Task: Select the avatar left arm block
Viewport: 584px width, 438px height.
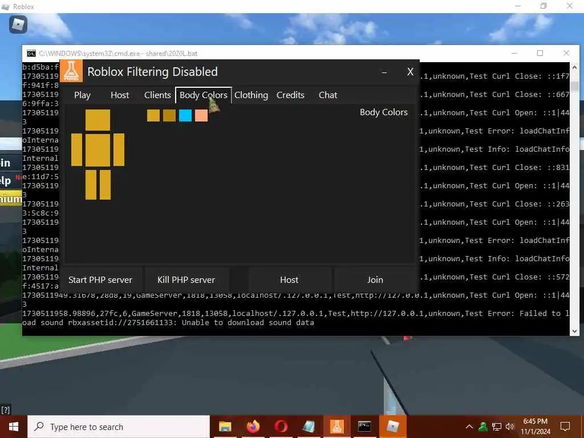Action: [x=77, y=150]
